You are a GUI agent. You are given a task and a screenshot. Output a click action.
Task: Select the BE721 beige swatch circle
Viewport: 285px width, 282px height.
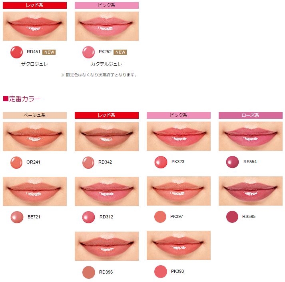(x=17, y=217)
